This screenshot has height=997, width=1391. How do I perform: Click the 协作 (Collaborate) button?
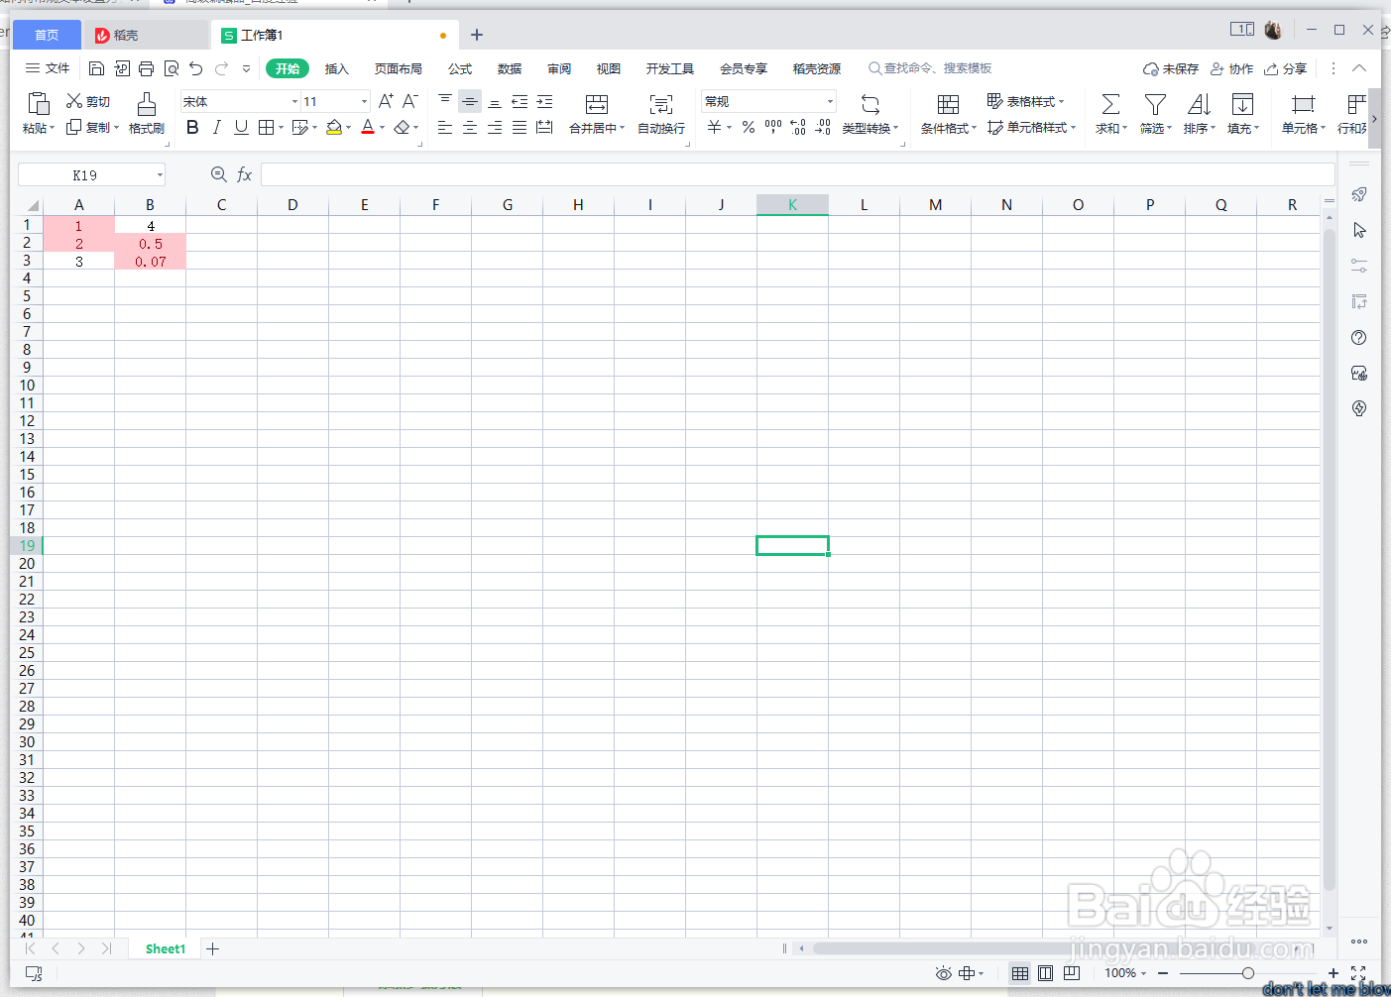pos(1232,68)
